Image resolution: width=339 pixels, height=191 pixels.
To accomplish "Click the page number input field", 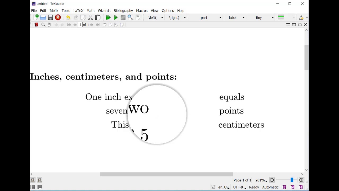I will click(x=81, y=25).
